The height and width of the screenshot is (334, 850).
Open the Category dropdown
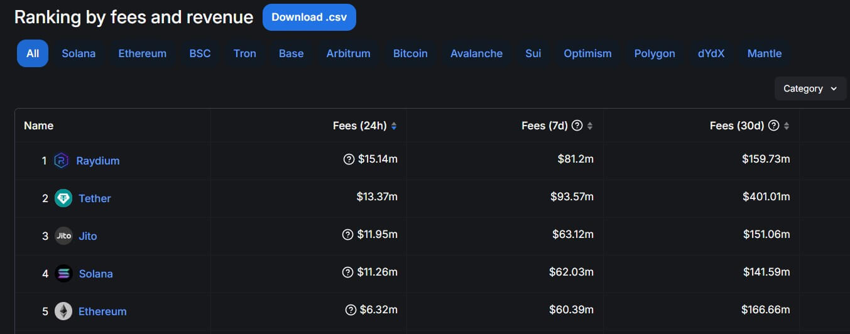[x=810, y=89]
